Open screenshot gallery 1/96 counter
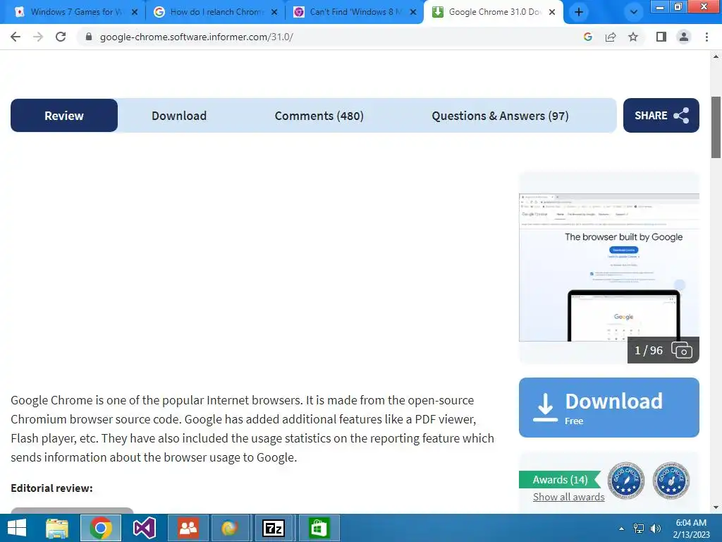The height and width of the screenshot is (542, 722). click(x=663, y=350)
